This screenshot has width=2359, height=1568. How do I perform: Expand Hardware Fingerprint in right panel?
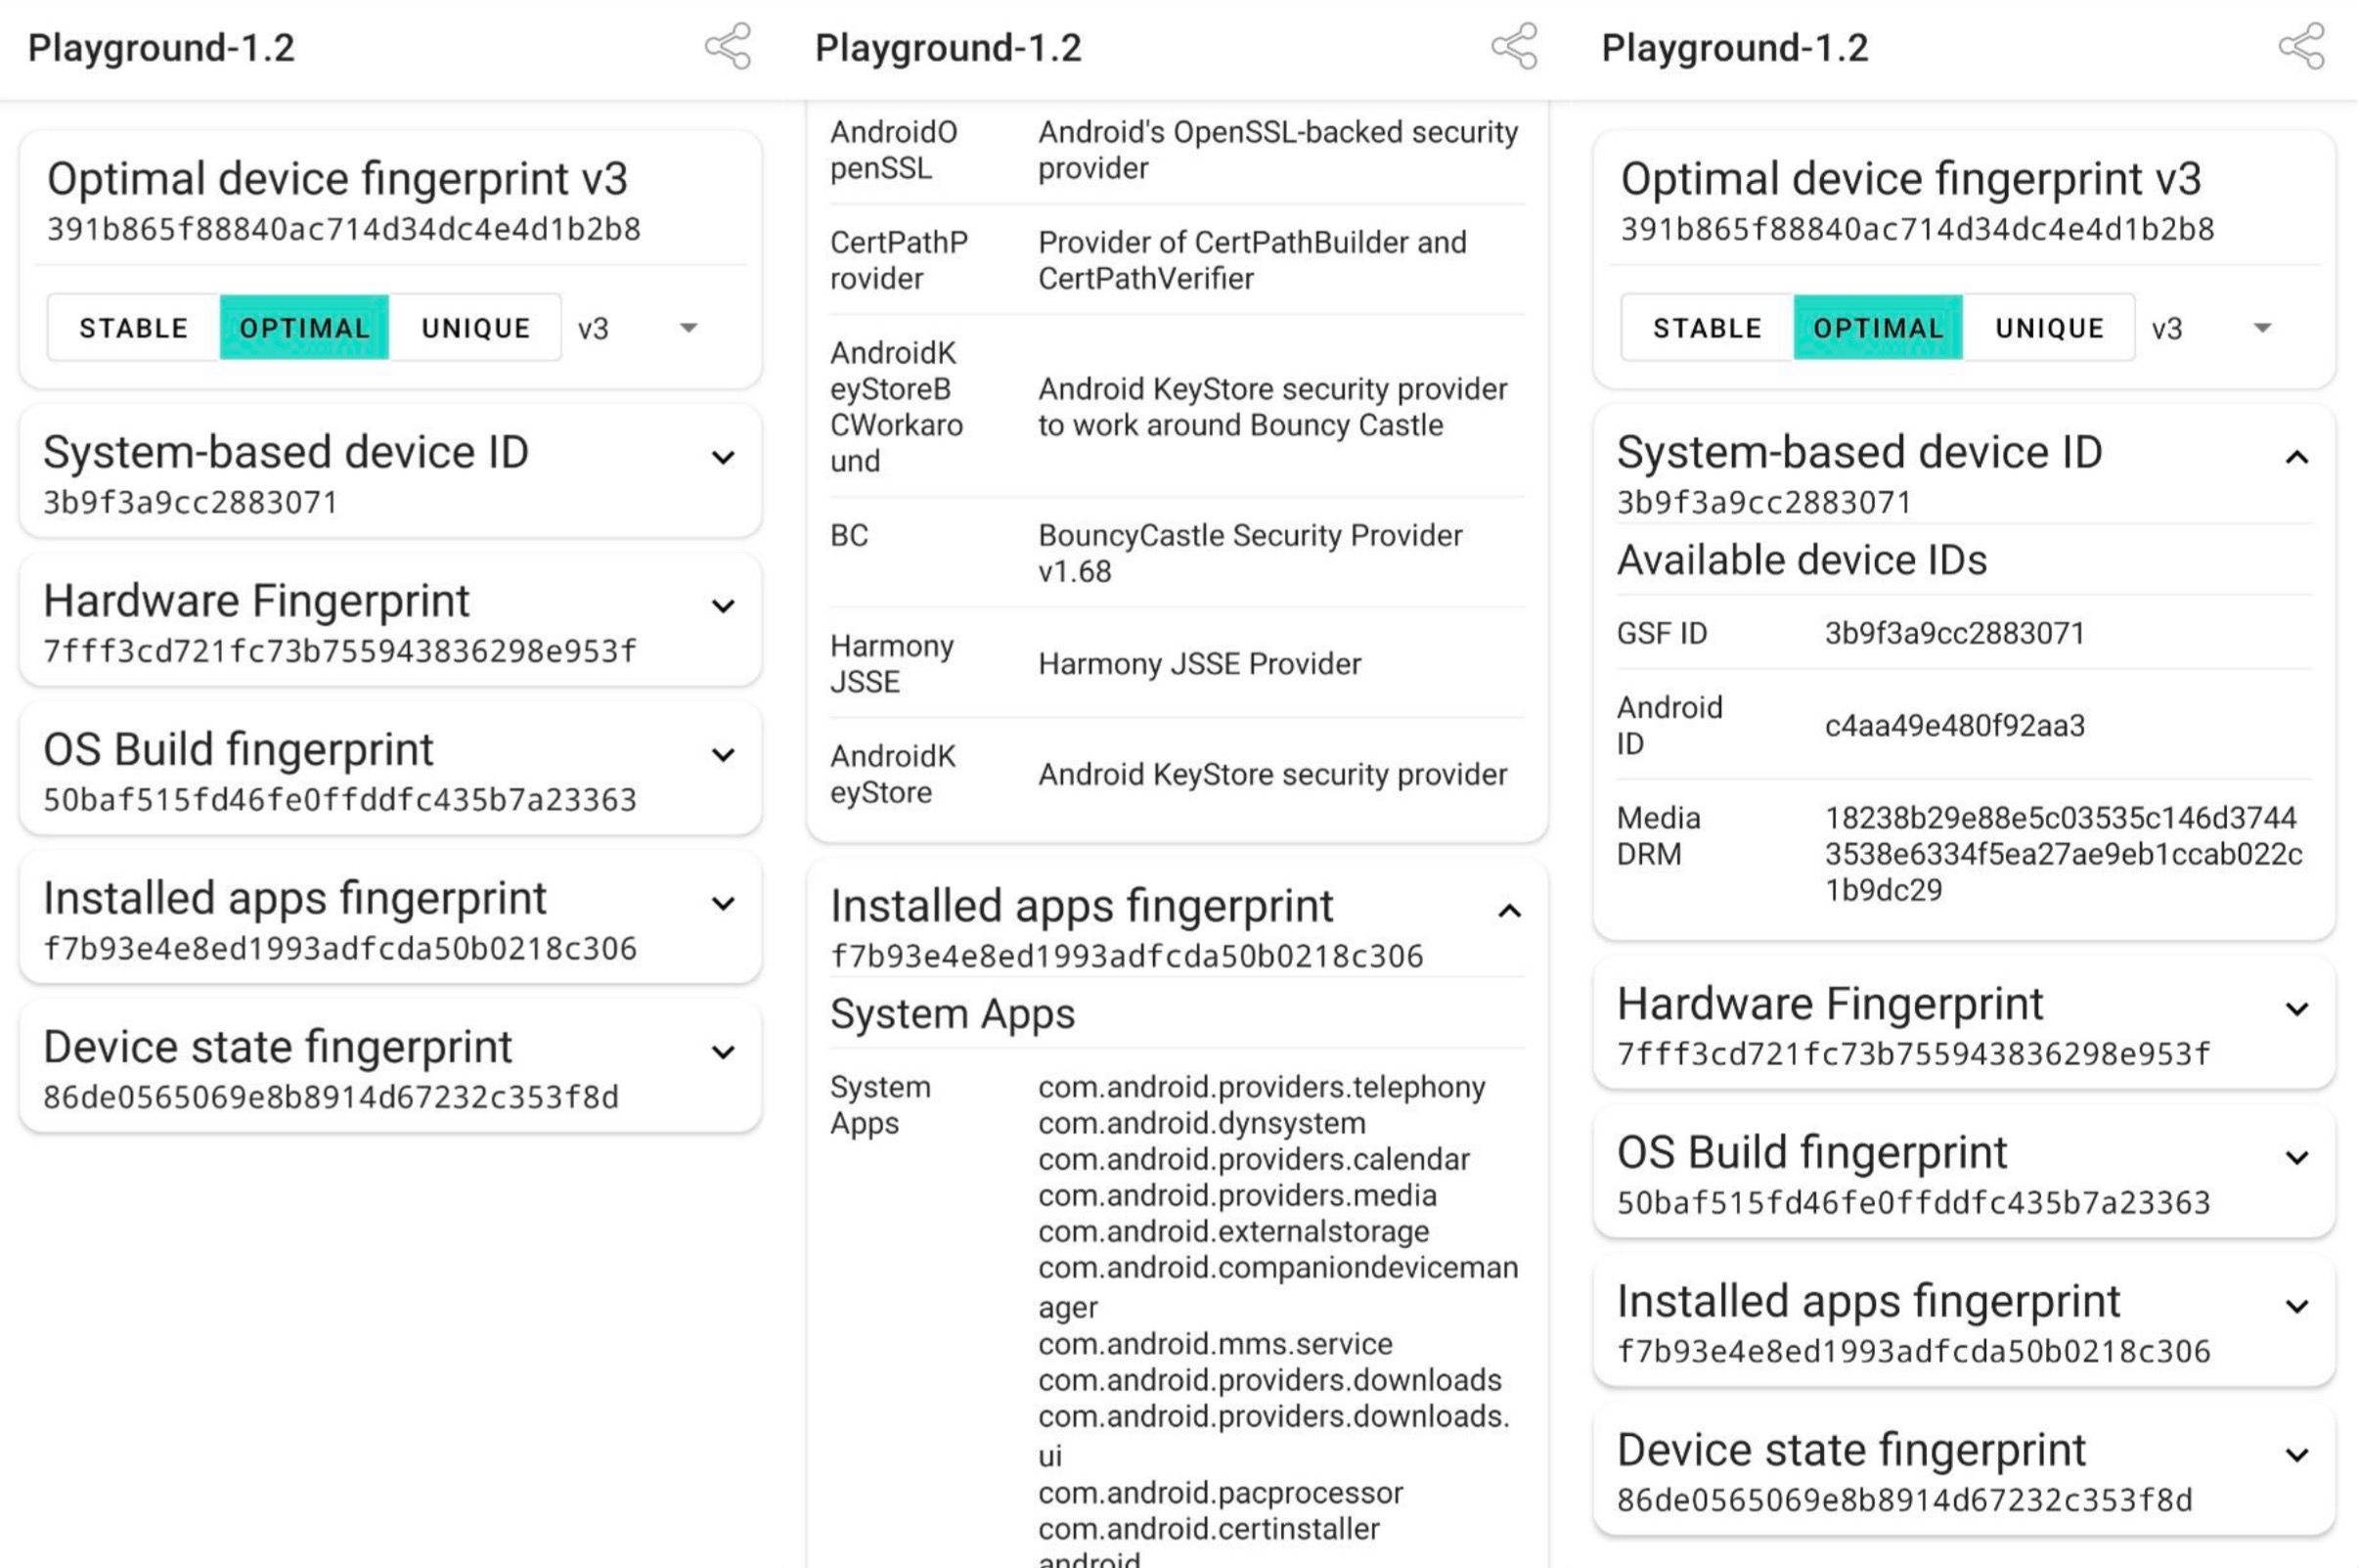point(2296,1009)
